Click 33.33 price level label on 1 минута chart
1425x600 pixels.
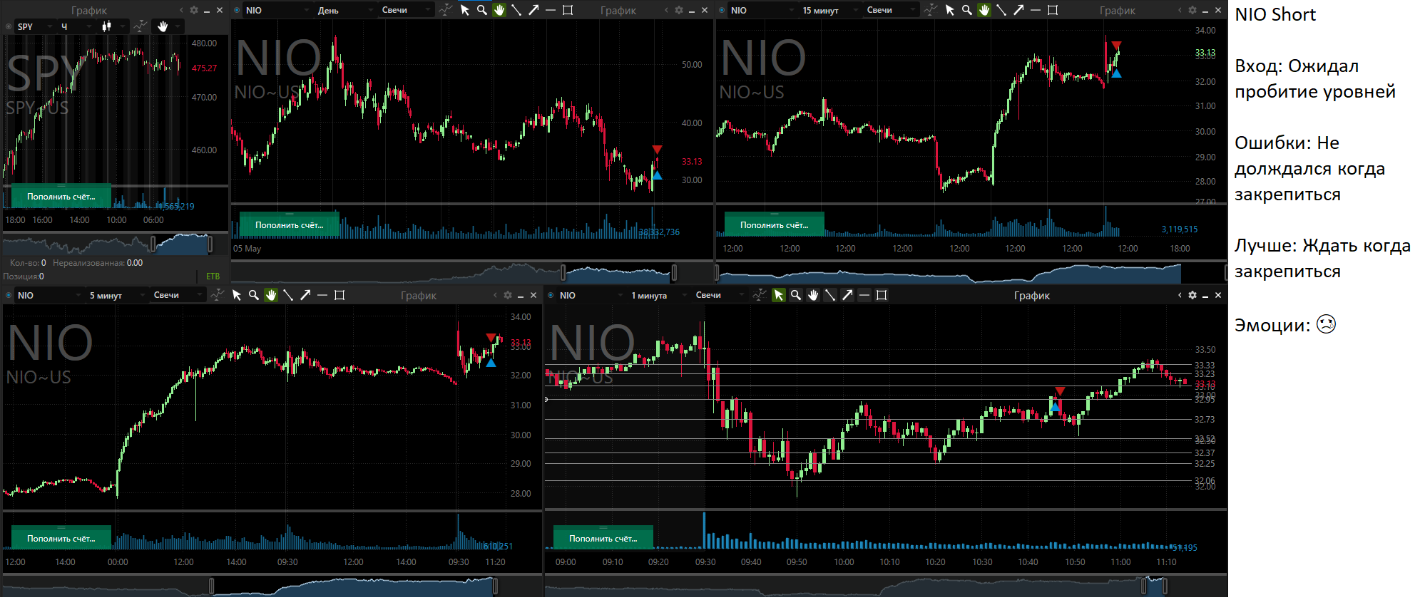(x=1205, y=365)
